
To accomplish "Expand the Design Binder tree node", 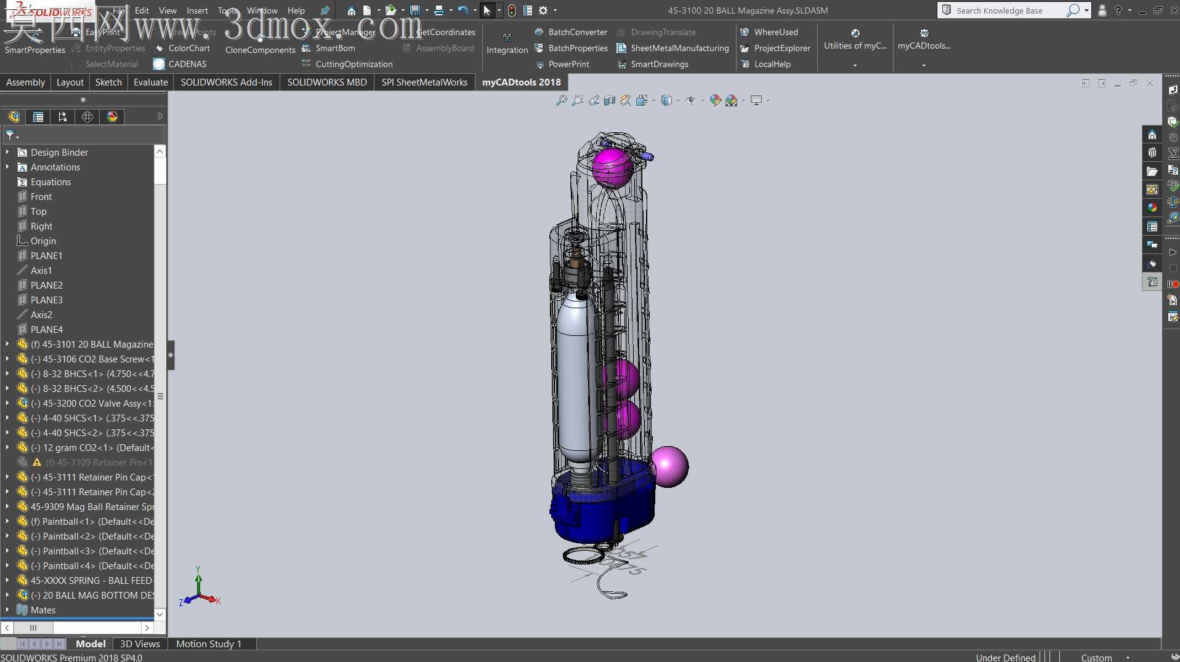I will tap(7, 152).
